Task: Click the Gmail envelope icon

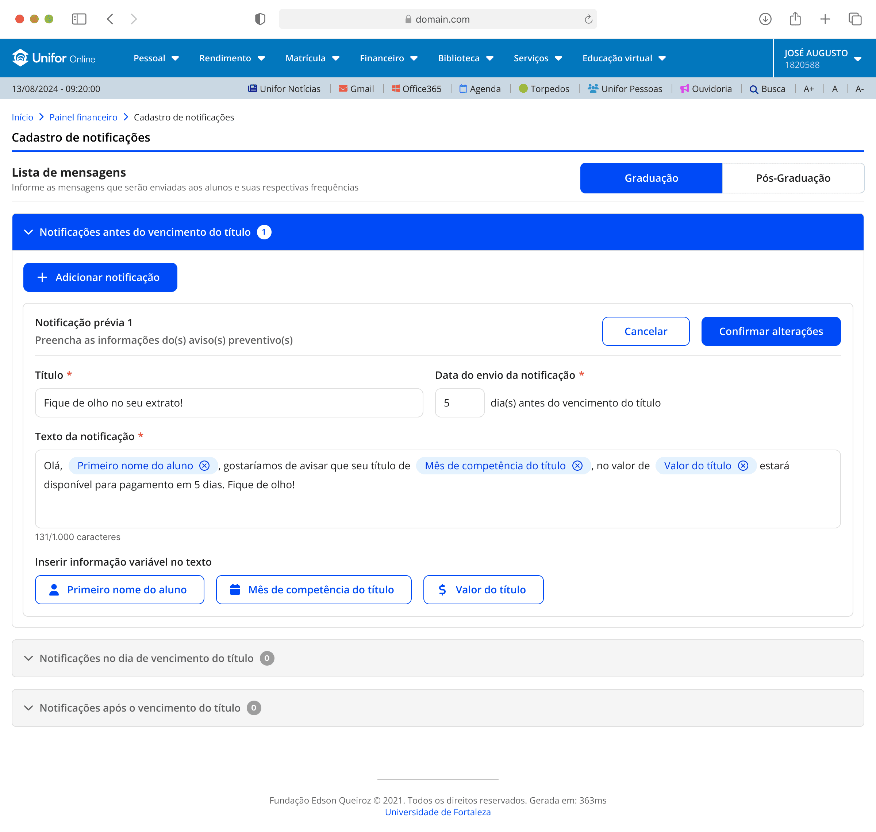Action: pos(343,89)
